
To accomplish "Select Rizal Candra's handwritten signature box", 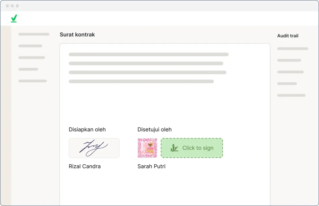I will click(x=94, y=148).
